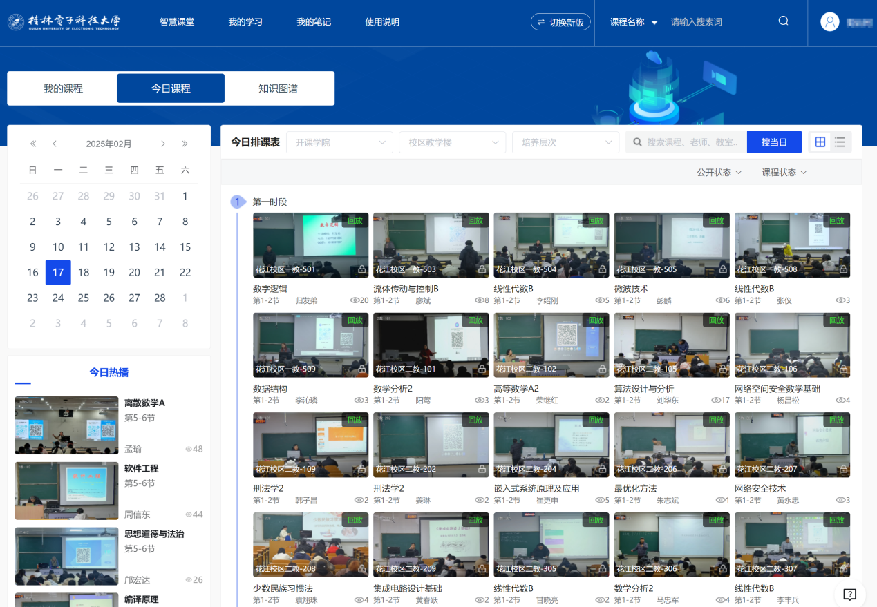The width and height of the screenshot is (877, 607).
Task: Click the eye view-count icon for 数字逻辑
Action: coord(355,300)
